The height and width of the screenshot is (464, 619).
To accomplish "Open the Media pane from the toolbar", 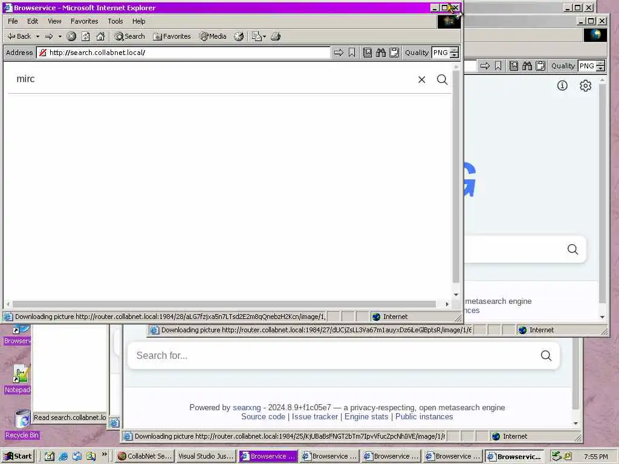I will pos(213,36).
